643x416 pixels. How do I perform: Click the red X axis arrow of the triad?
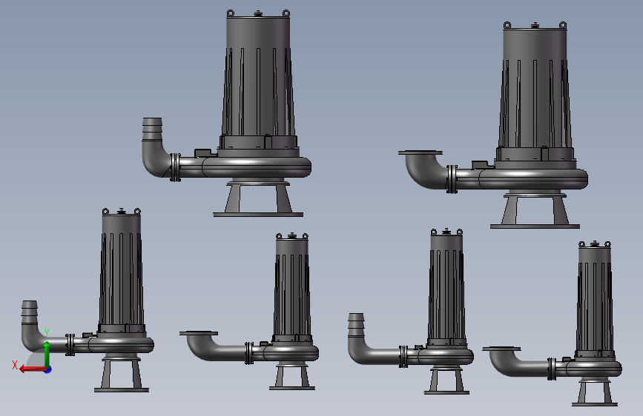(33, 369)
